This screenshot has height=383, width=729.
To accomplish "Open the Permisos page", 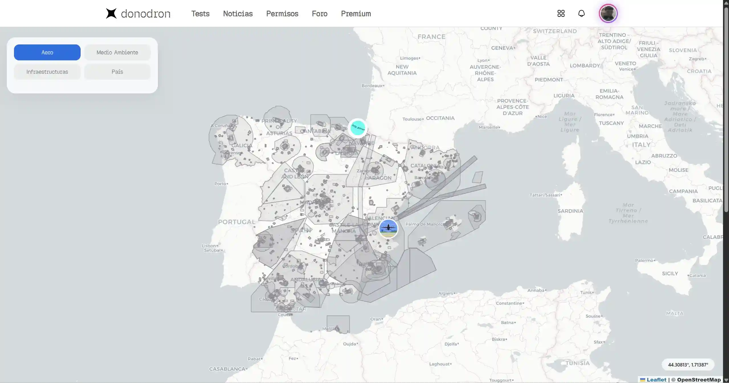I will 282,13.
